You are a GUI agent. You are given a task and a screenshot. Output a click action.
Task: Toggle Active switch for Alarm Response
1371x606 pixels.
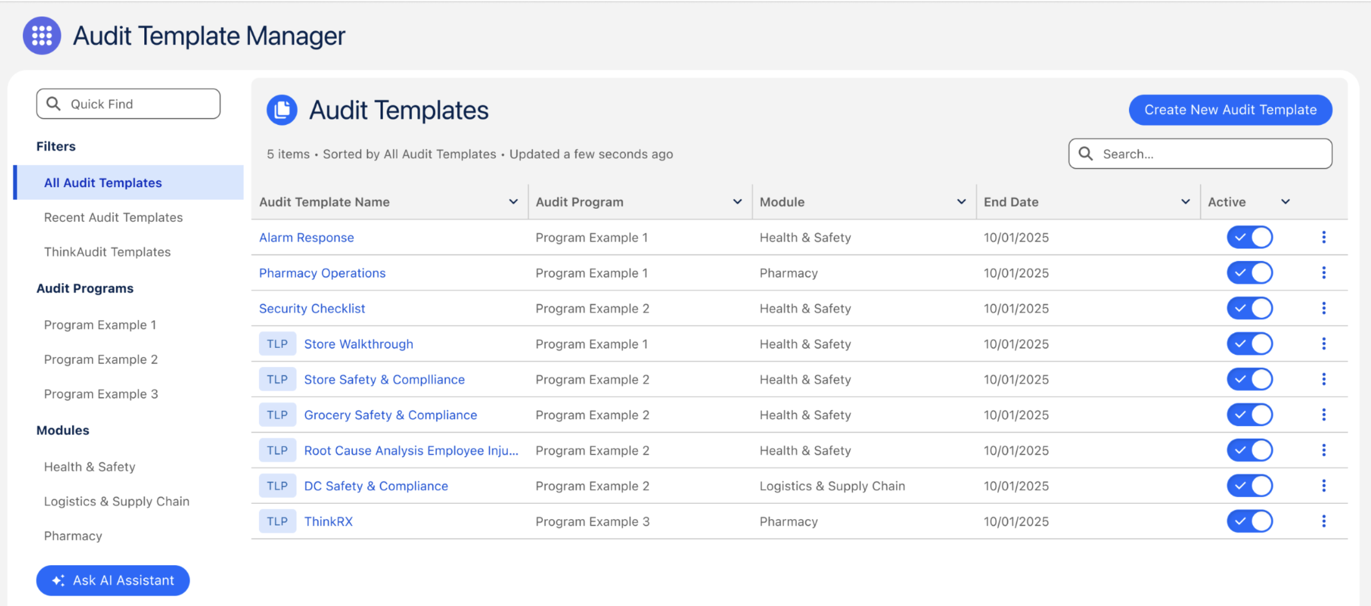pos(1249,237)
